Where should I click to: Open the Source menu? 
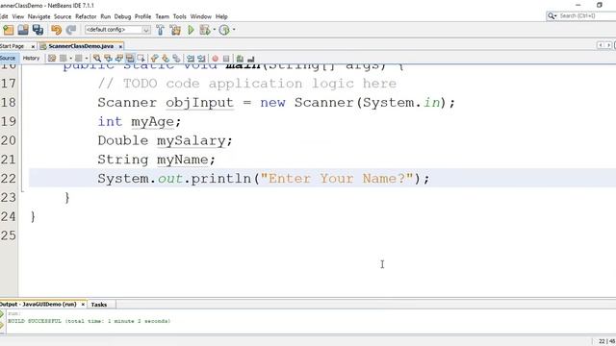(x=63, y=16)
